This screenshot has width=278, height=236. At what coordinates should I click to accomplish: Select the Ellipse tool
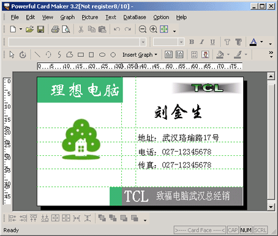(x=102, y=54)
